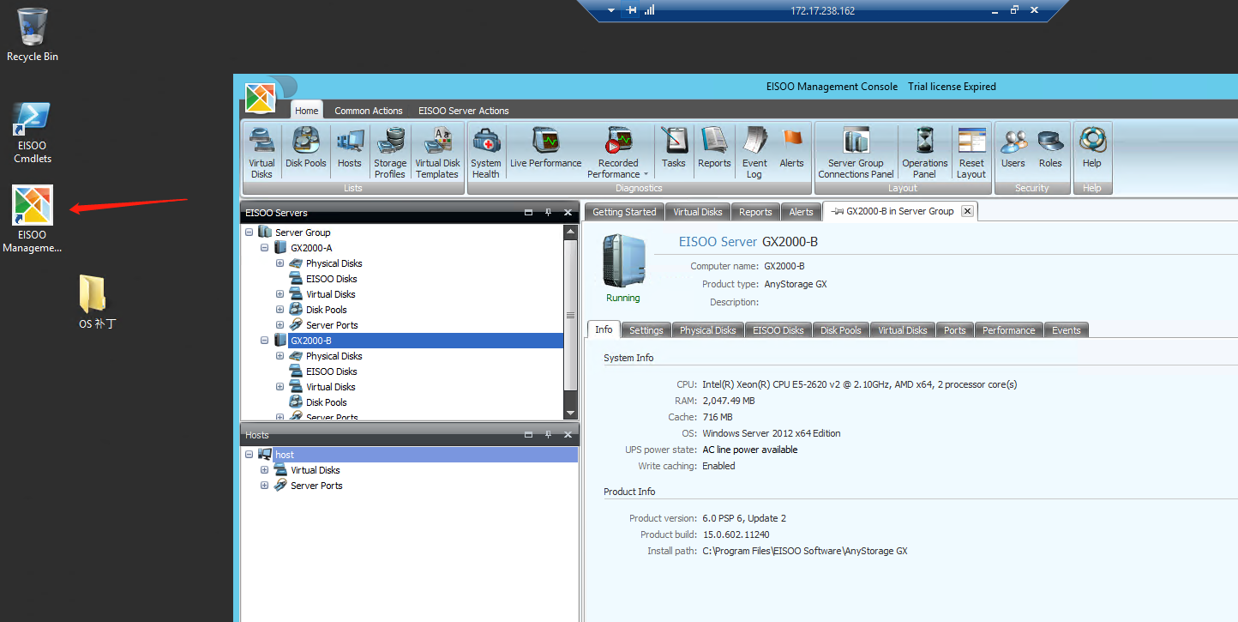Open Storage Profiles from the ribbon
Viewport: 1238px width, 622px height.
[390, 153]
